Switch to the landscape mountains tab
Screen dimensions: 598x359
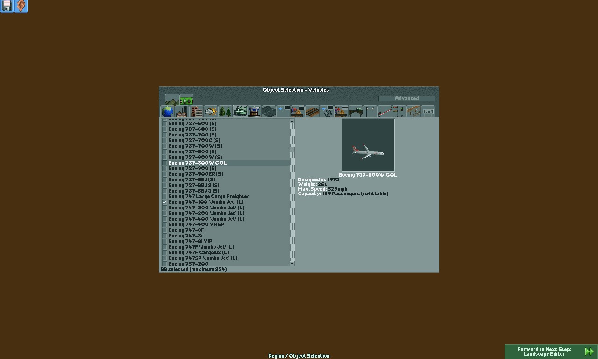pyautogui.click(x=171, y=100)
